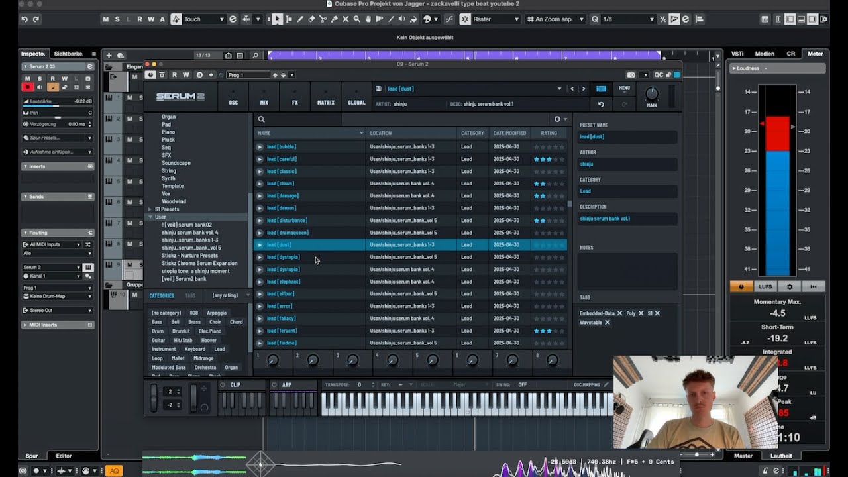The height and width of the screenshot is (477, 848).
Task: Collapse the User folder in Serum browser
Action: pos(150,217)
